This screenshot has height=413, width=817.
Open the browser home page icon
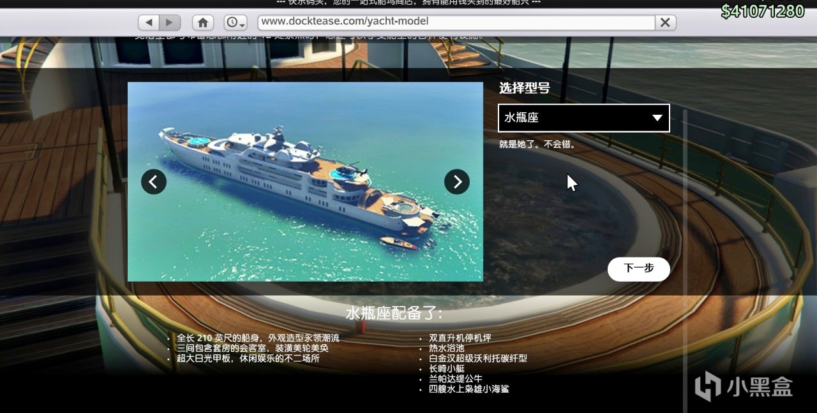tap(203, 22)
